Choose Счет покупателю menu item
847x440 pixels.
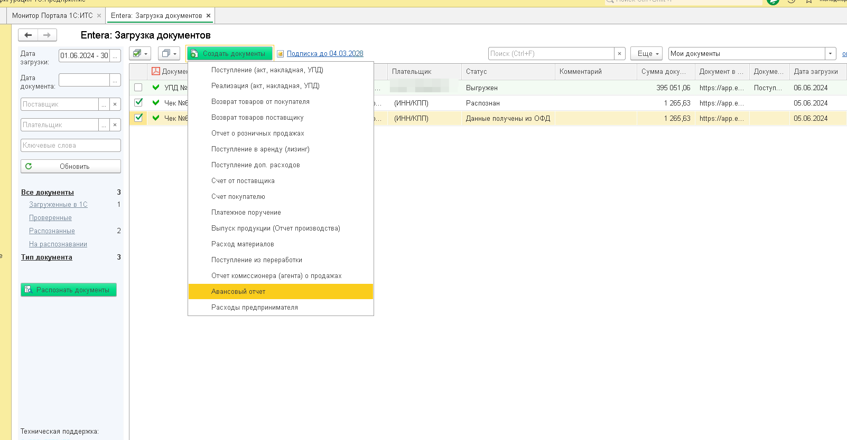(281, 196)
